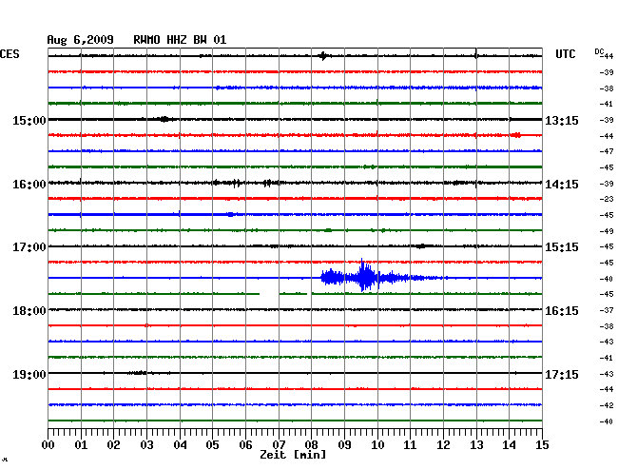Click the small event on the top black trace
The image size is (618, 470).
pyautogui.click(x=323, y=56)
